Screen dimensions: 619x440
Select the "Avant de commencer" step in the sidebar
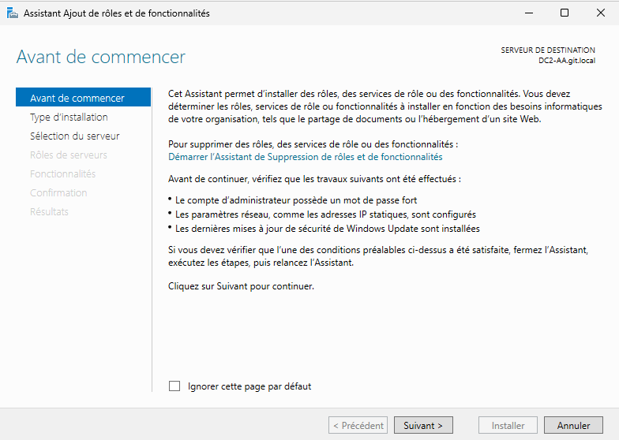tap(84, 98)
